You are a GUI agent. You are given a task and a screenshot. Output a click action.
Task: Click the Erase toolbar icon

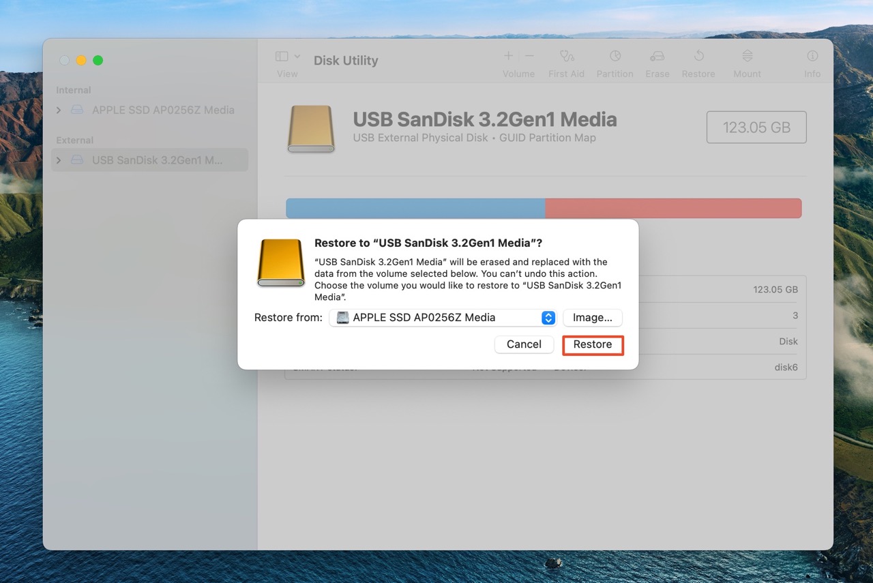(x=657, y=56)
